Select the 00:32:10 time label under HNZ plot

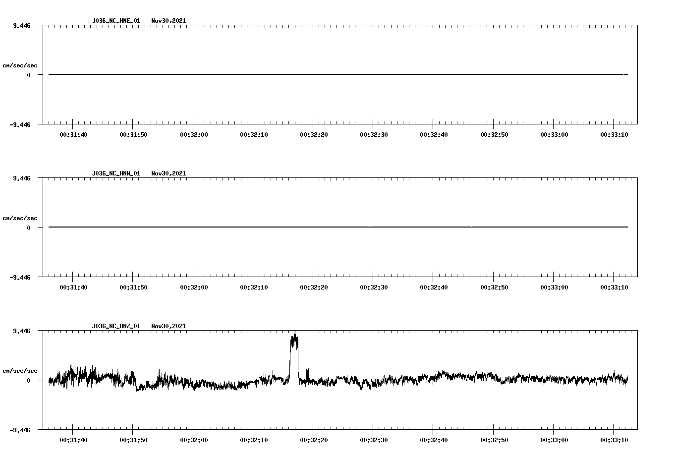(254, 440)
